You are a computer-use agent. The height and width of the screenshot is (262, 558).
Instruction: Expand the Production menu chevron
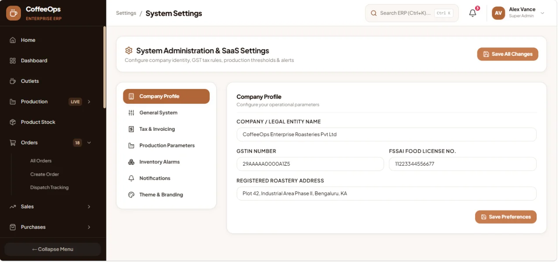click(x=89, y=102)
